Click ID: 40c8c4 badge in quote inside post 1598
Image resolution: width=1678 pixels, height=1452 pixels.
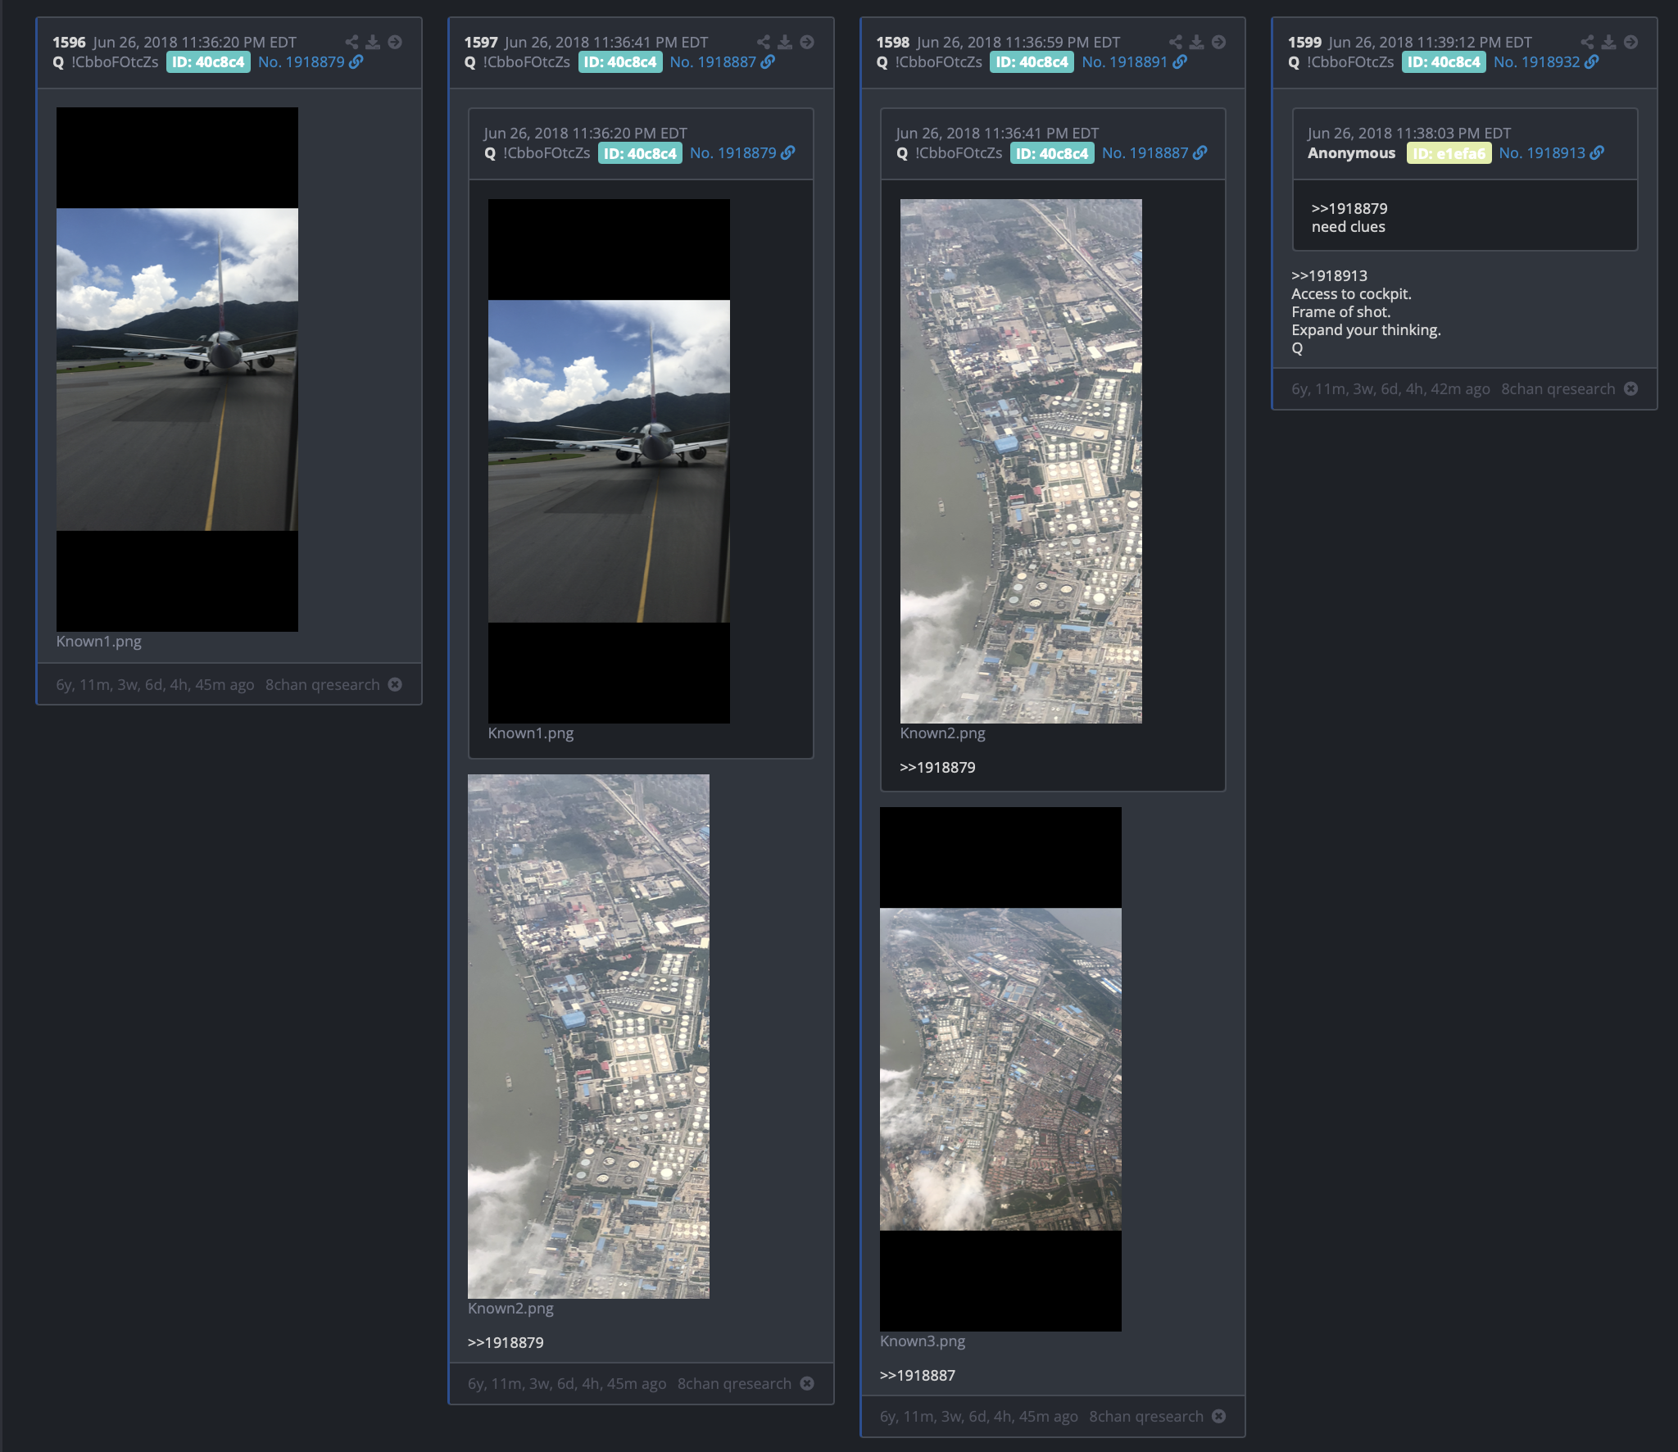(x=1052, y=153)
